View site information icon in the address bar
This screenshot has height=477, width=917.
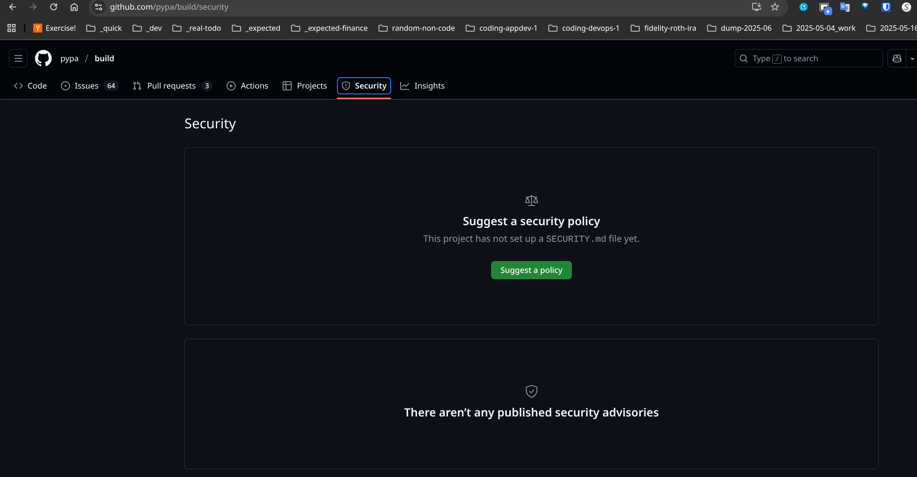coord(99,7)
